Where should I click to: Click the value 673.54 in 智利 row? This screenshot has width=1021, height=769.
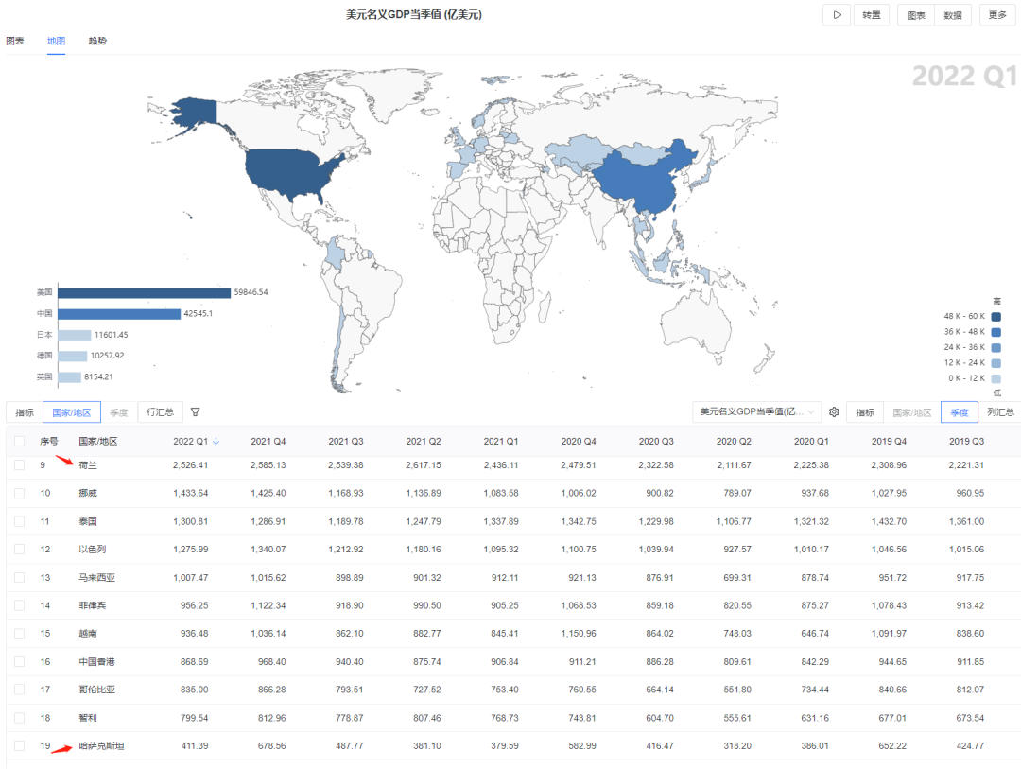click(970, 718)
